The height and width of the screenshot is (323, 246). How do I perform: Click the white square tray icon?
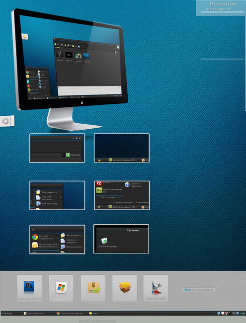223,314
